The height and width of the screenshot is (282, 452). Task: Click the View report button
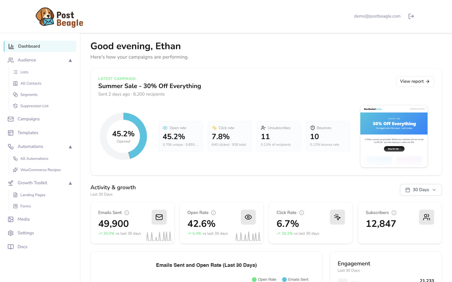coord(415,81)
